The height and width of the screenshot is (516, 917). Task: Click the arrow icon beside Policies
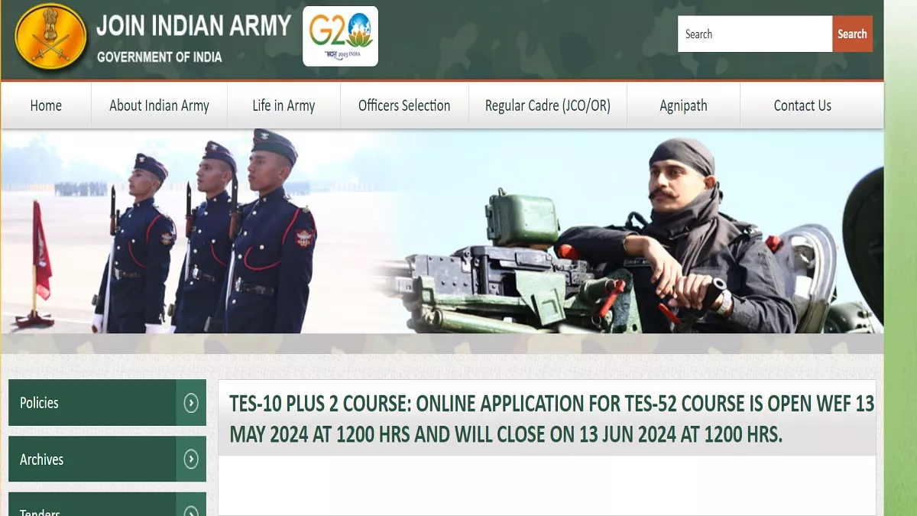coord(191,403)
